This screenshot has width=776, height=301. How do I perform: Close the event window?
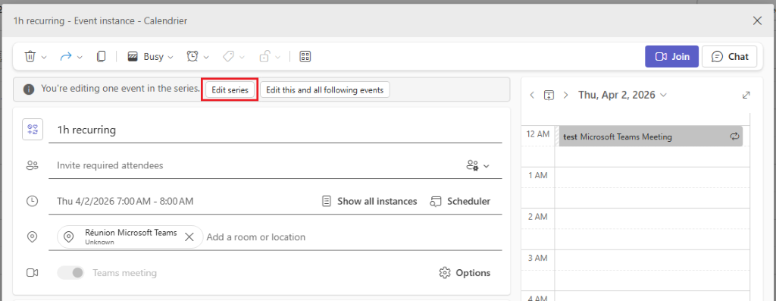tap(757, 20)
